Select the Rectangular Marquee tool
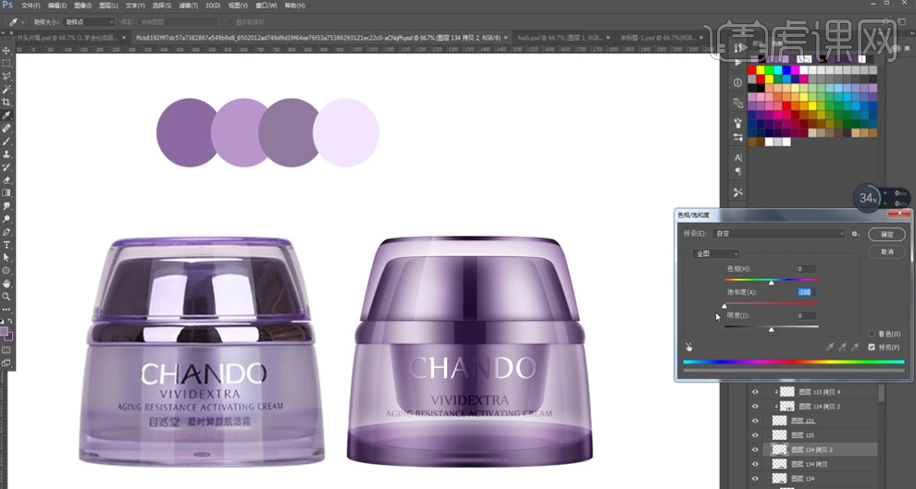Screen dimensions: 916x489 6,64
